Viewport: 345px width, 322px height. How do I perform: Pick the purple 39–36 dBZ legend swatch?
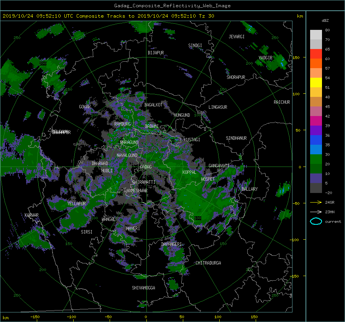(316, 131)
